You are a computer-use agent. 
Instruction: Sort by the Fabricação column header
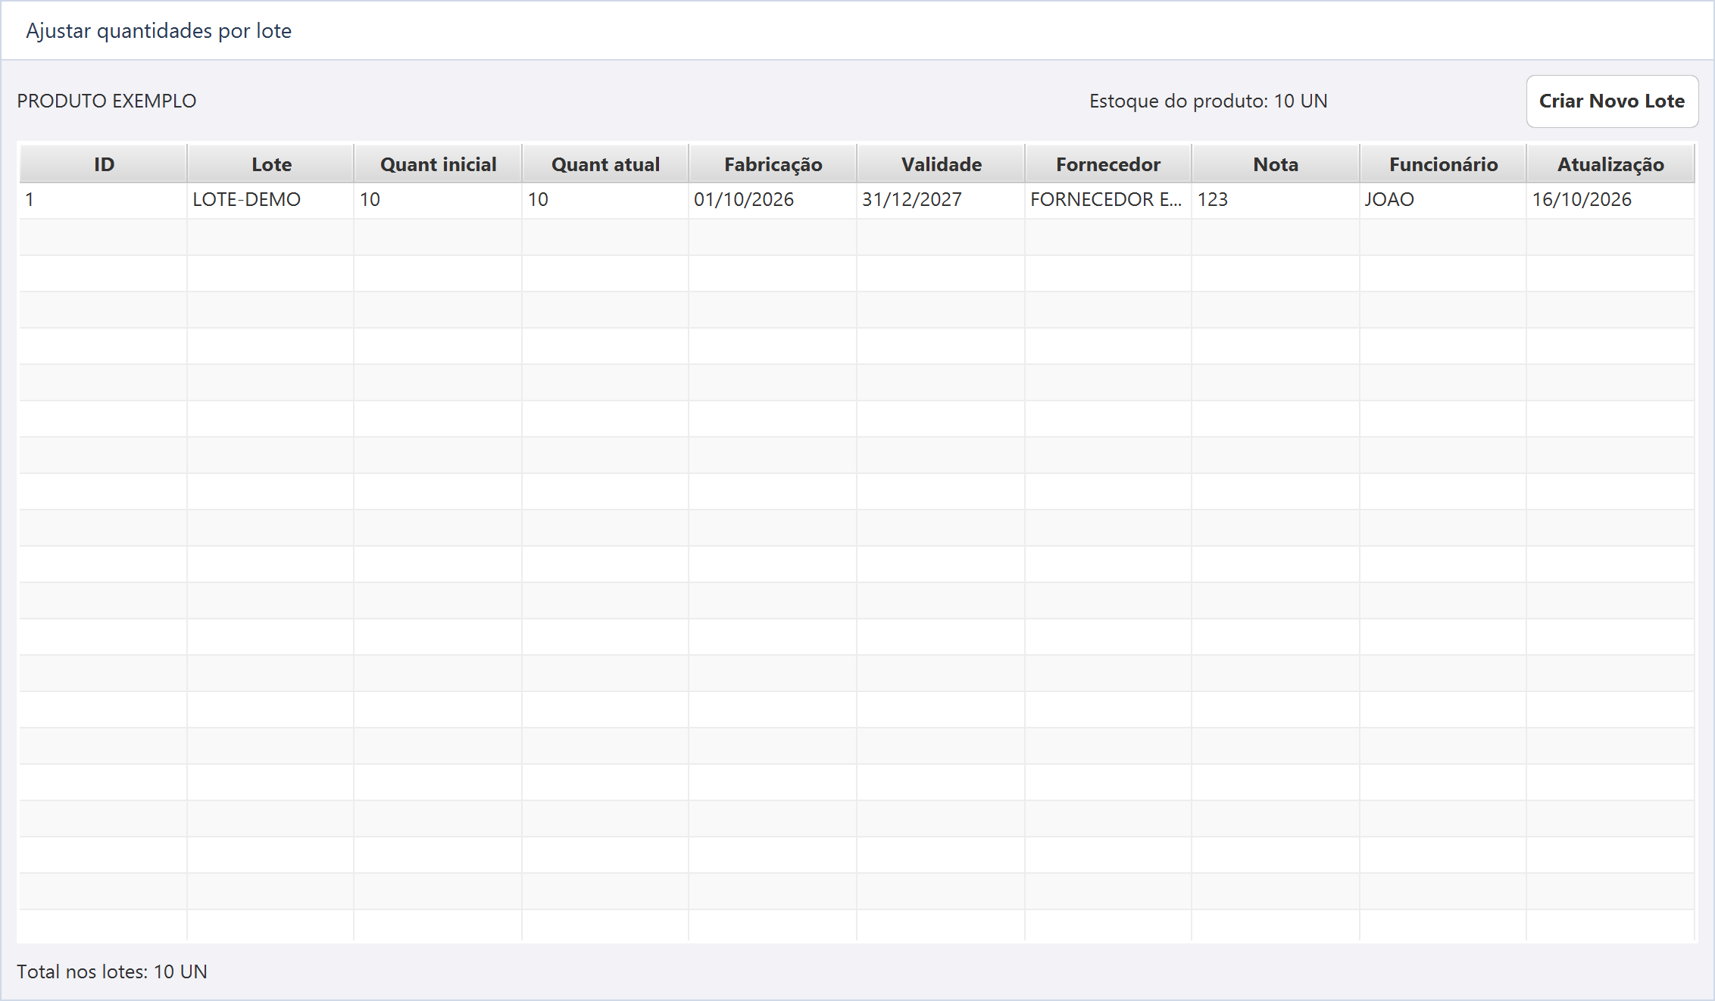click(773, 164)
